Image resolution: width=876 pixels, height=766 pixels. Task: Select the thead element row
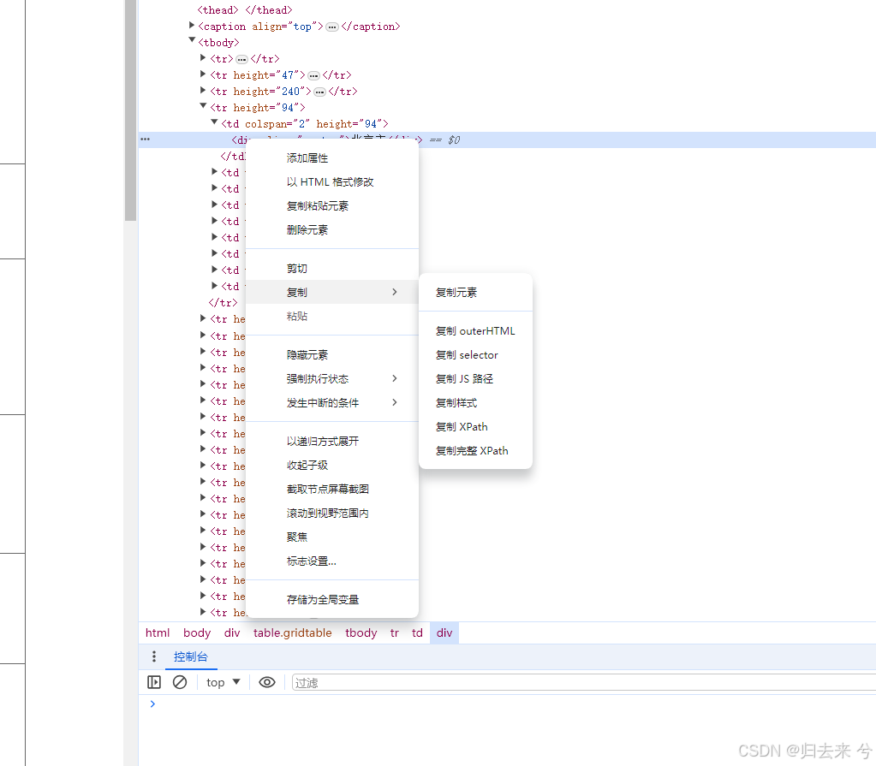(245, 10)
